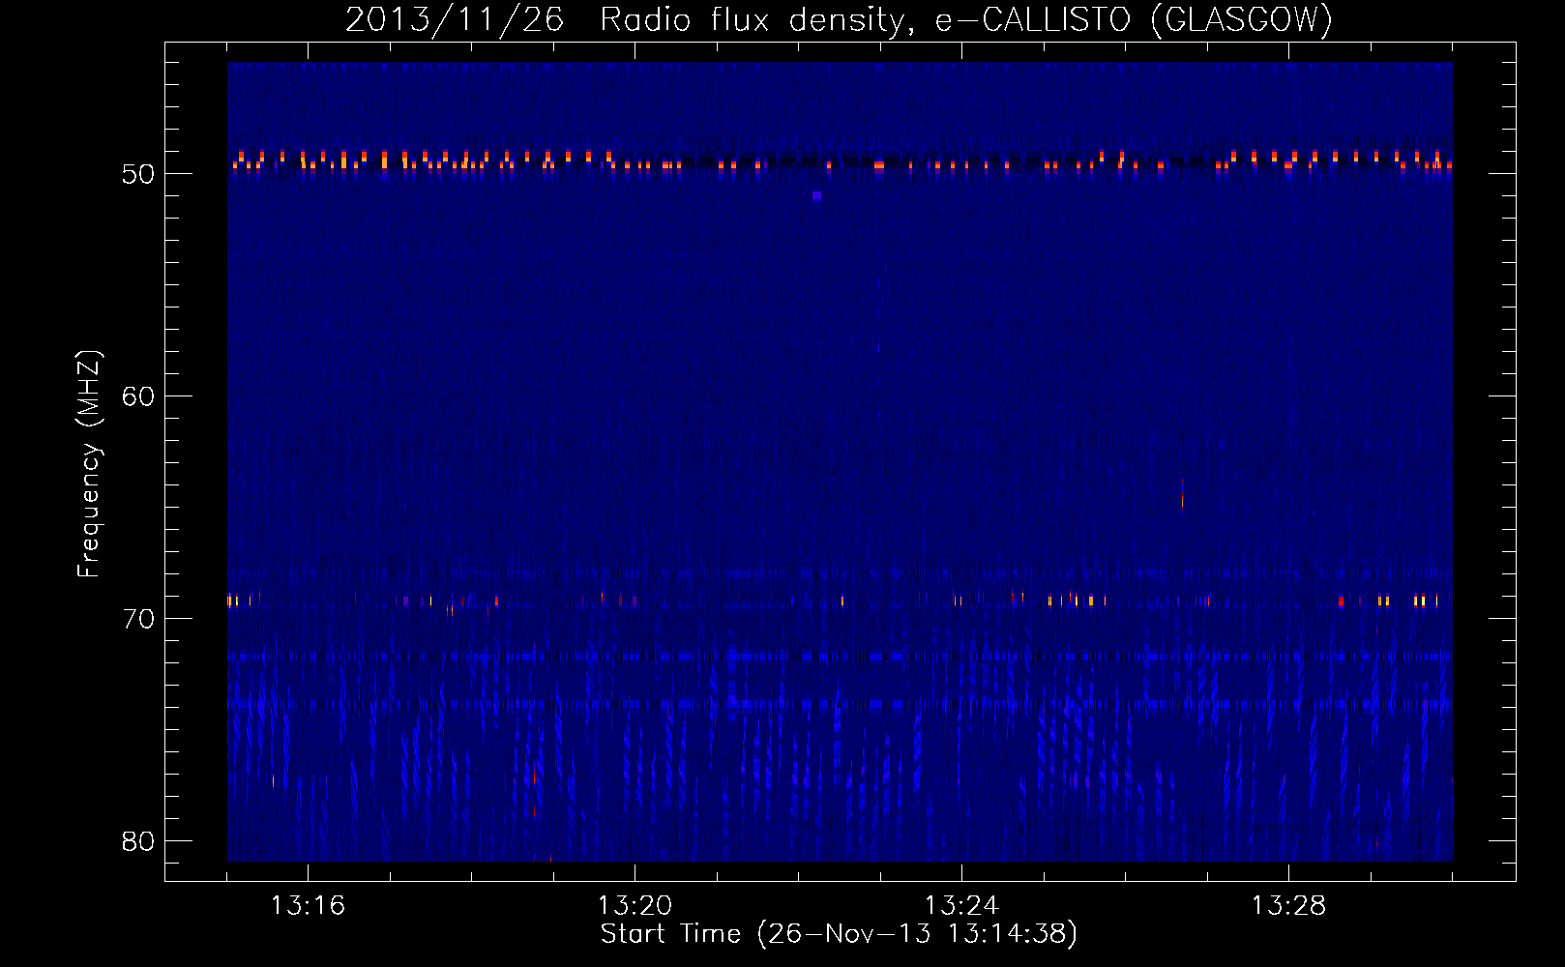Click the '13:20' time tick label
The image size is (1565, 967).
point(635,906)
